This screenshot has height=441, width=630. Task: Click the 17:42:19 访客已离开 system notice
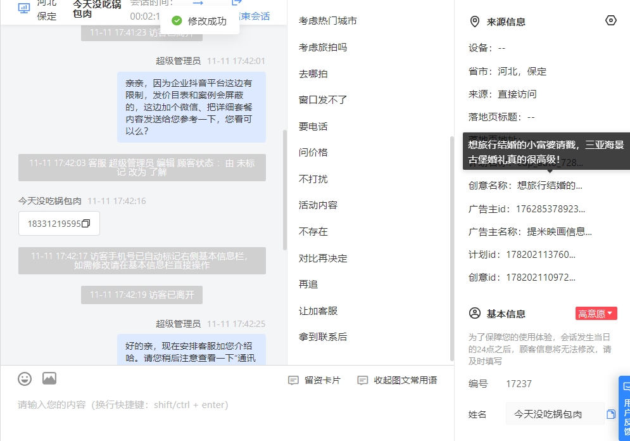tap(141, 295)
